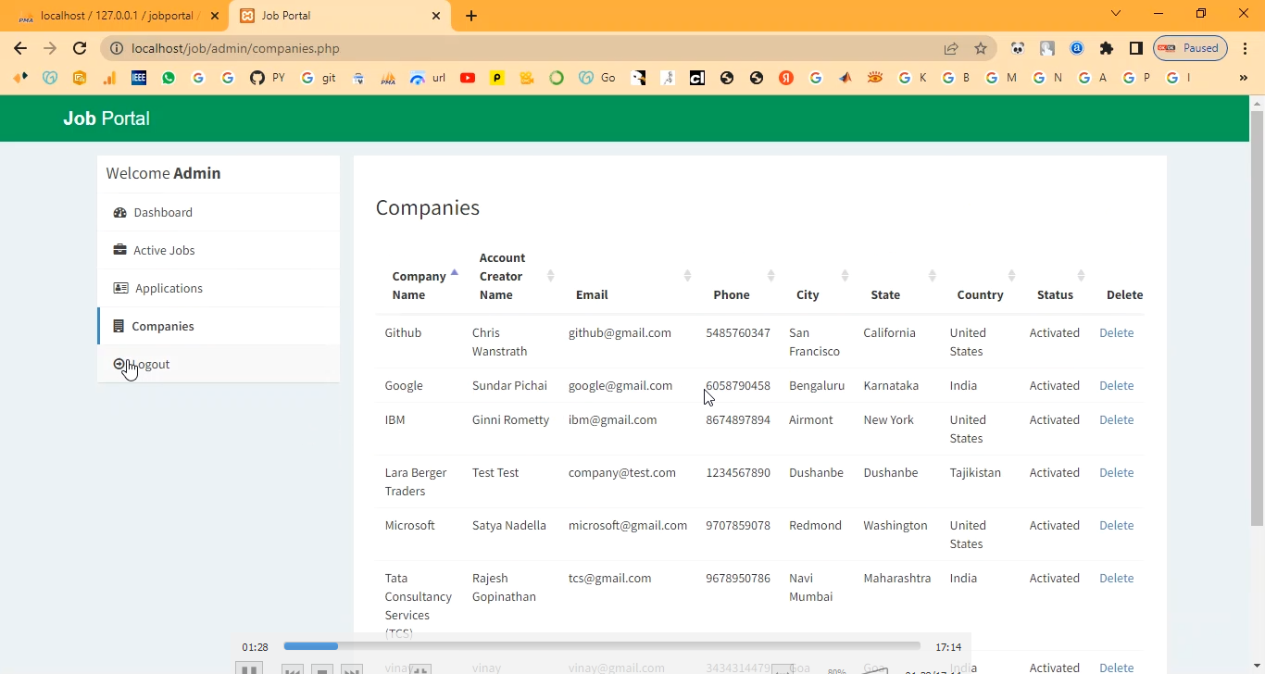Open the WhatsApp bookmark icon

(x=168, y=78)
